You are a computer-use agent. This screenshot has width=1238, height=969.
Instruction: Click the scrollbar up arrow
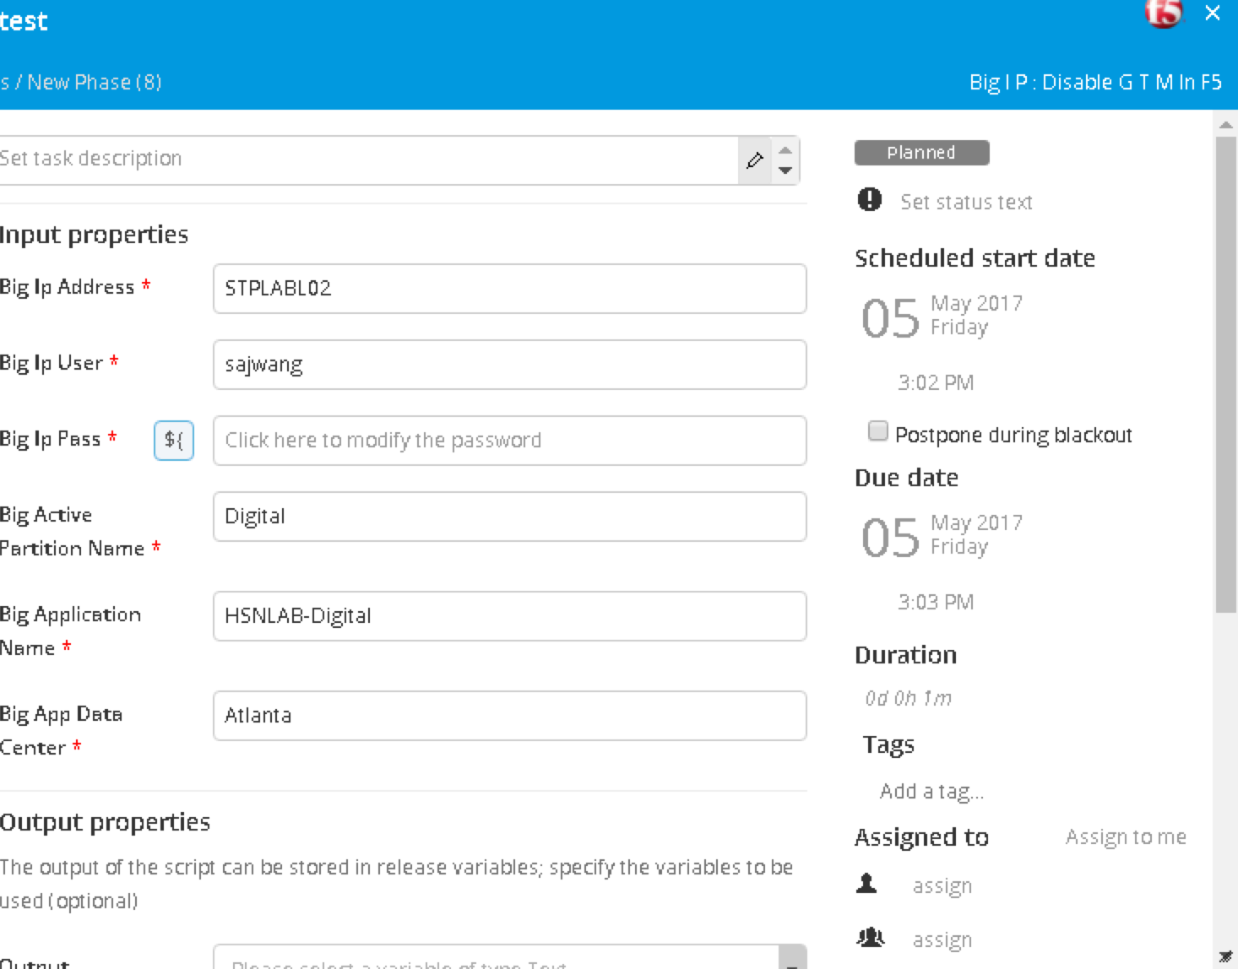pos(1226,124)
